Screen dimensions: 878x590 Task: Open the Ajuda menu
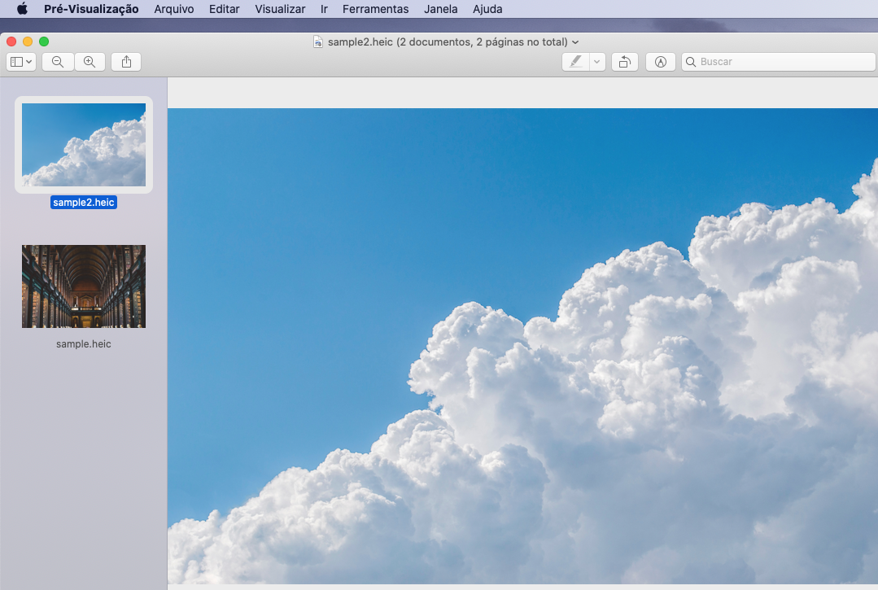point(487,9)
